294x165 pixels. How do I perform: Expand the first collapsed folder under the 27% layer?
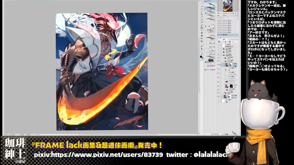(x=222, y=49)
